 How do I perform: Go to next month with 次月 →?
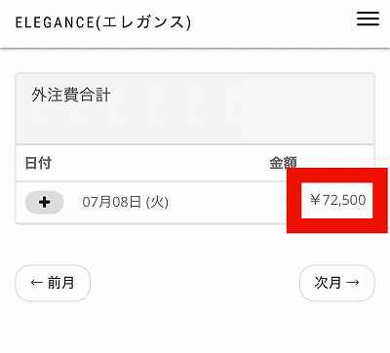(337, 283)
